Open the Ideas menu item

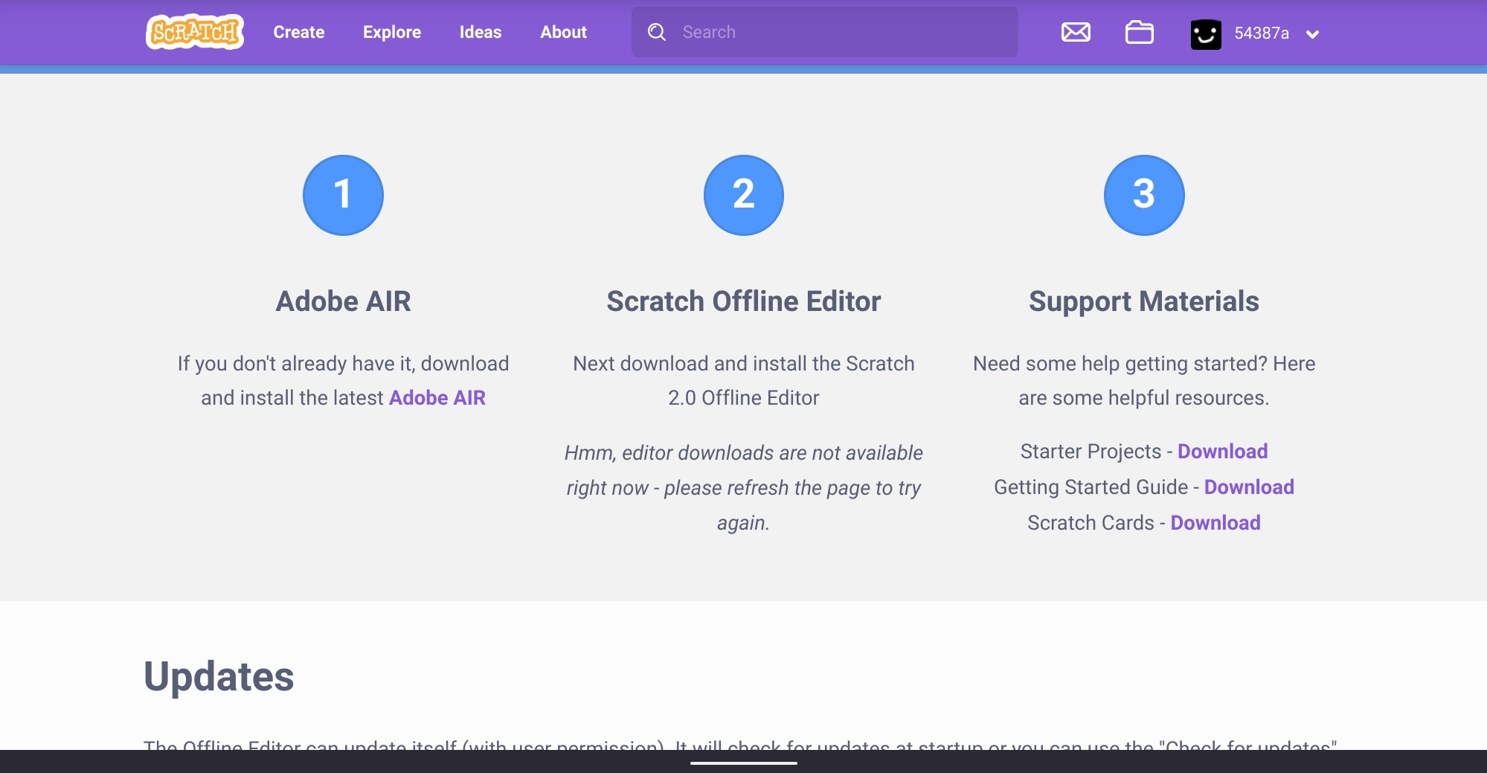click(x=480, y=32)
